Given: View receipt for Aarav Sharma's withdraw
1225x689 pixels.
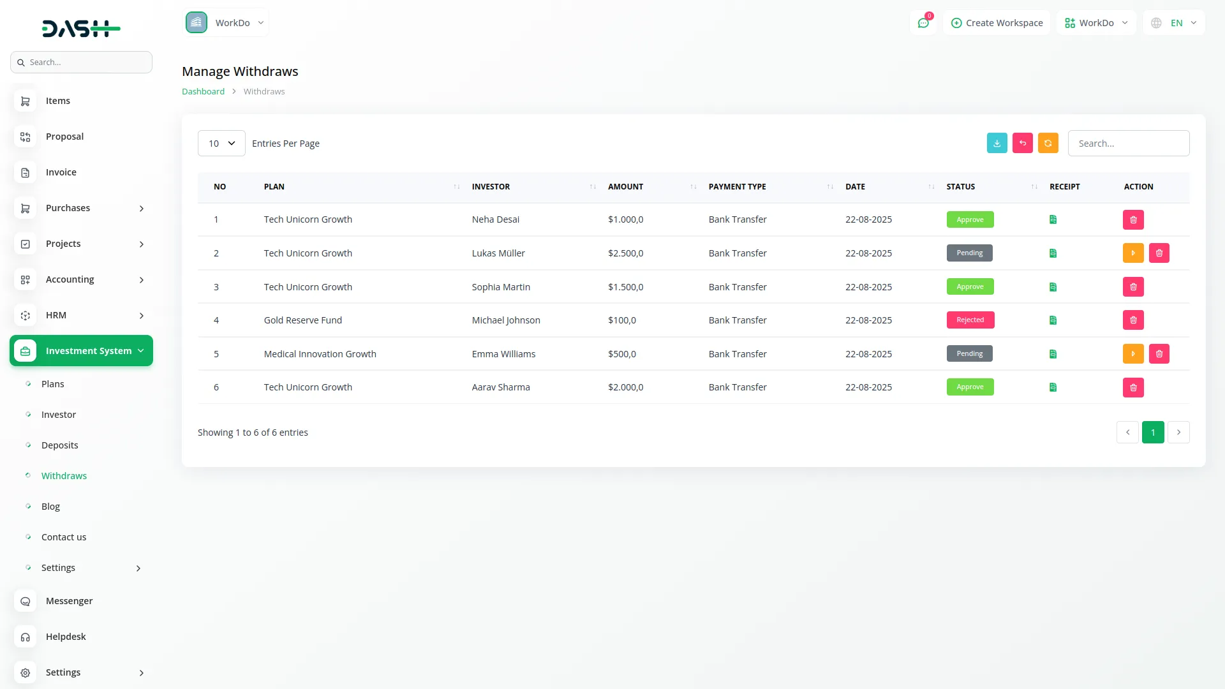Looking at the screenshot, I should point(1053,387).
